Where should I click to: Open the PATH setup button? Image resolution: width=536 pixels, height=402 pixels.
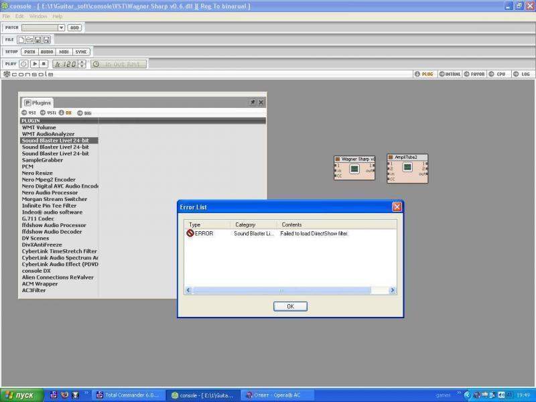pyautogui.click(x=29, y=52)
